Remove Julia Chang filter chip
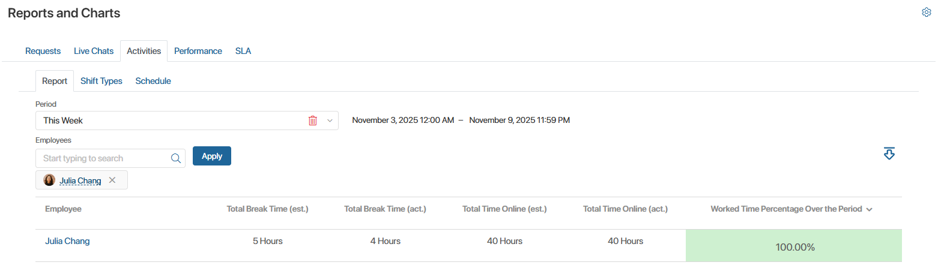 click(x=112, y=180)
